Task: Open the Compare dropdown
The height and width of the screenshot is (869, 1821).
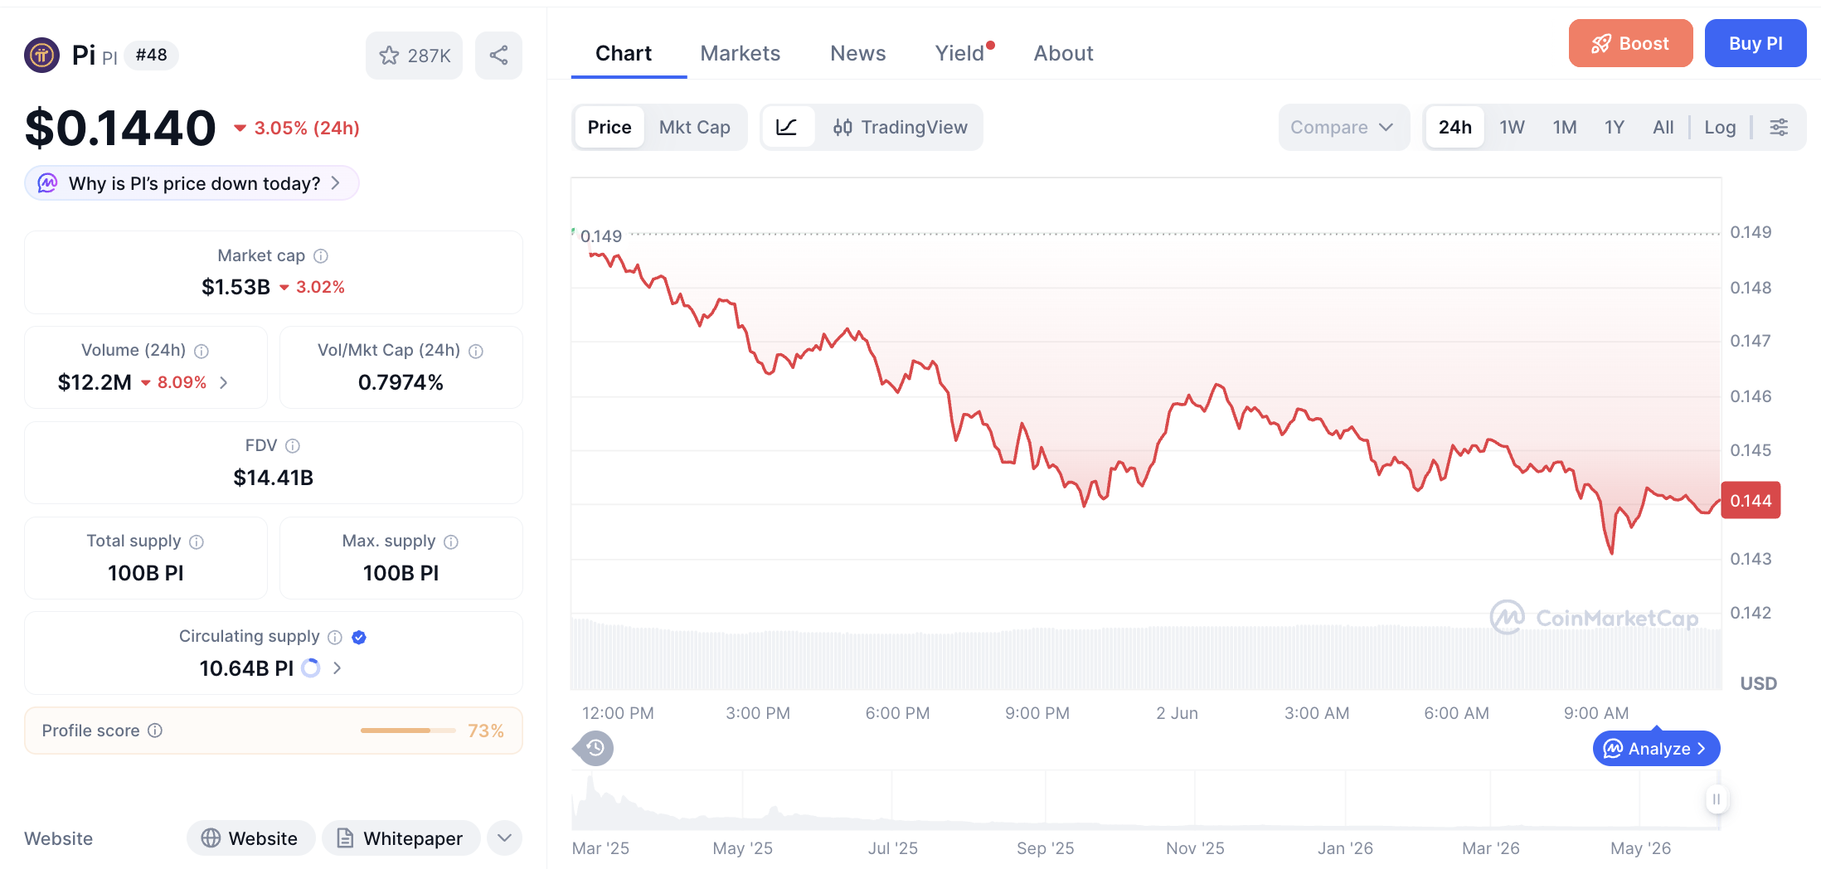Action: tap(1343, 127)
